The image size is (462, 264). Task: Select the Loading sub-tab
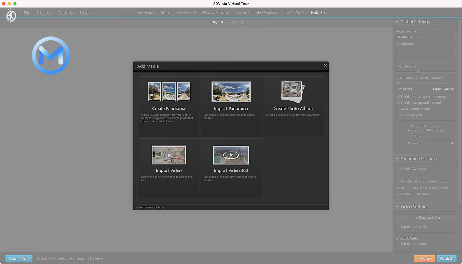(x=236, y=22)
